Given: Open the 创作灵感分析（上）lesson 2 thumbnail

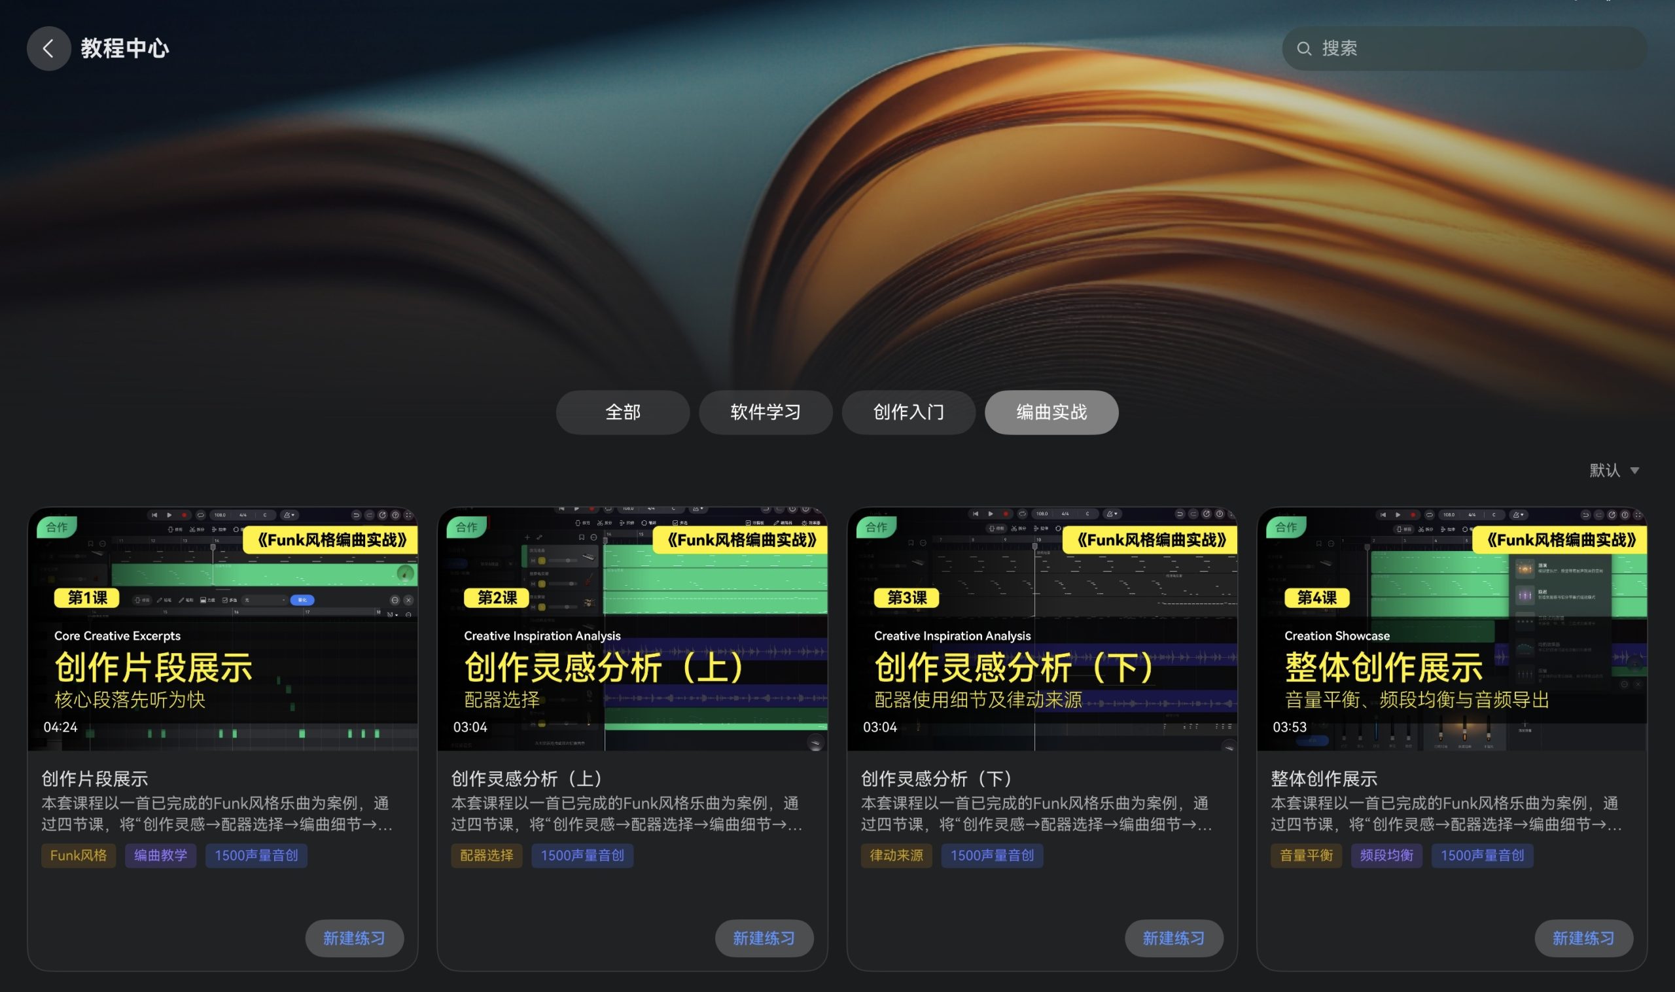Looking at the screenshot, I should pyautogui.click(x=632, y=628).
